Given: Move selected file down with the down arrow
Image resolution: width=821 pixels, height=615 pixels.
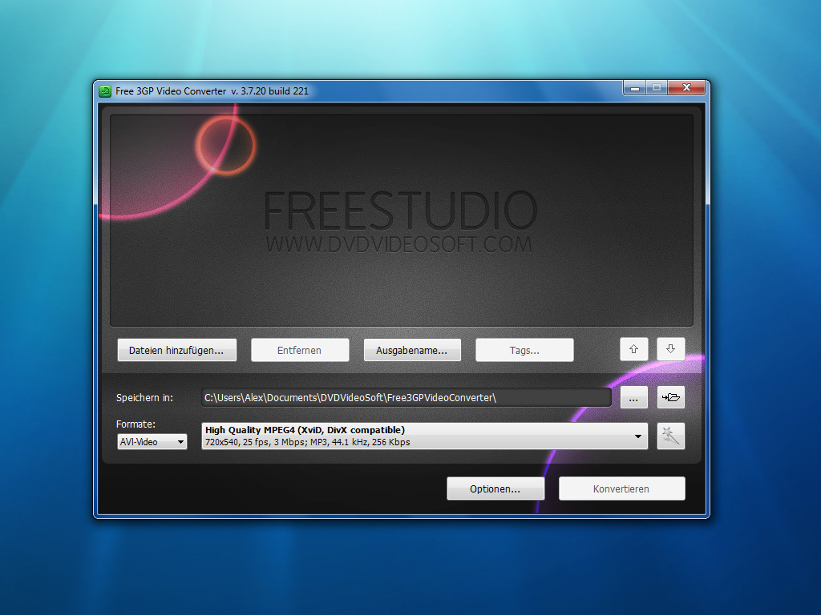Looking at the screenshot, I should [671, 349].
